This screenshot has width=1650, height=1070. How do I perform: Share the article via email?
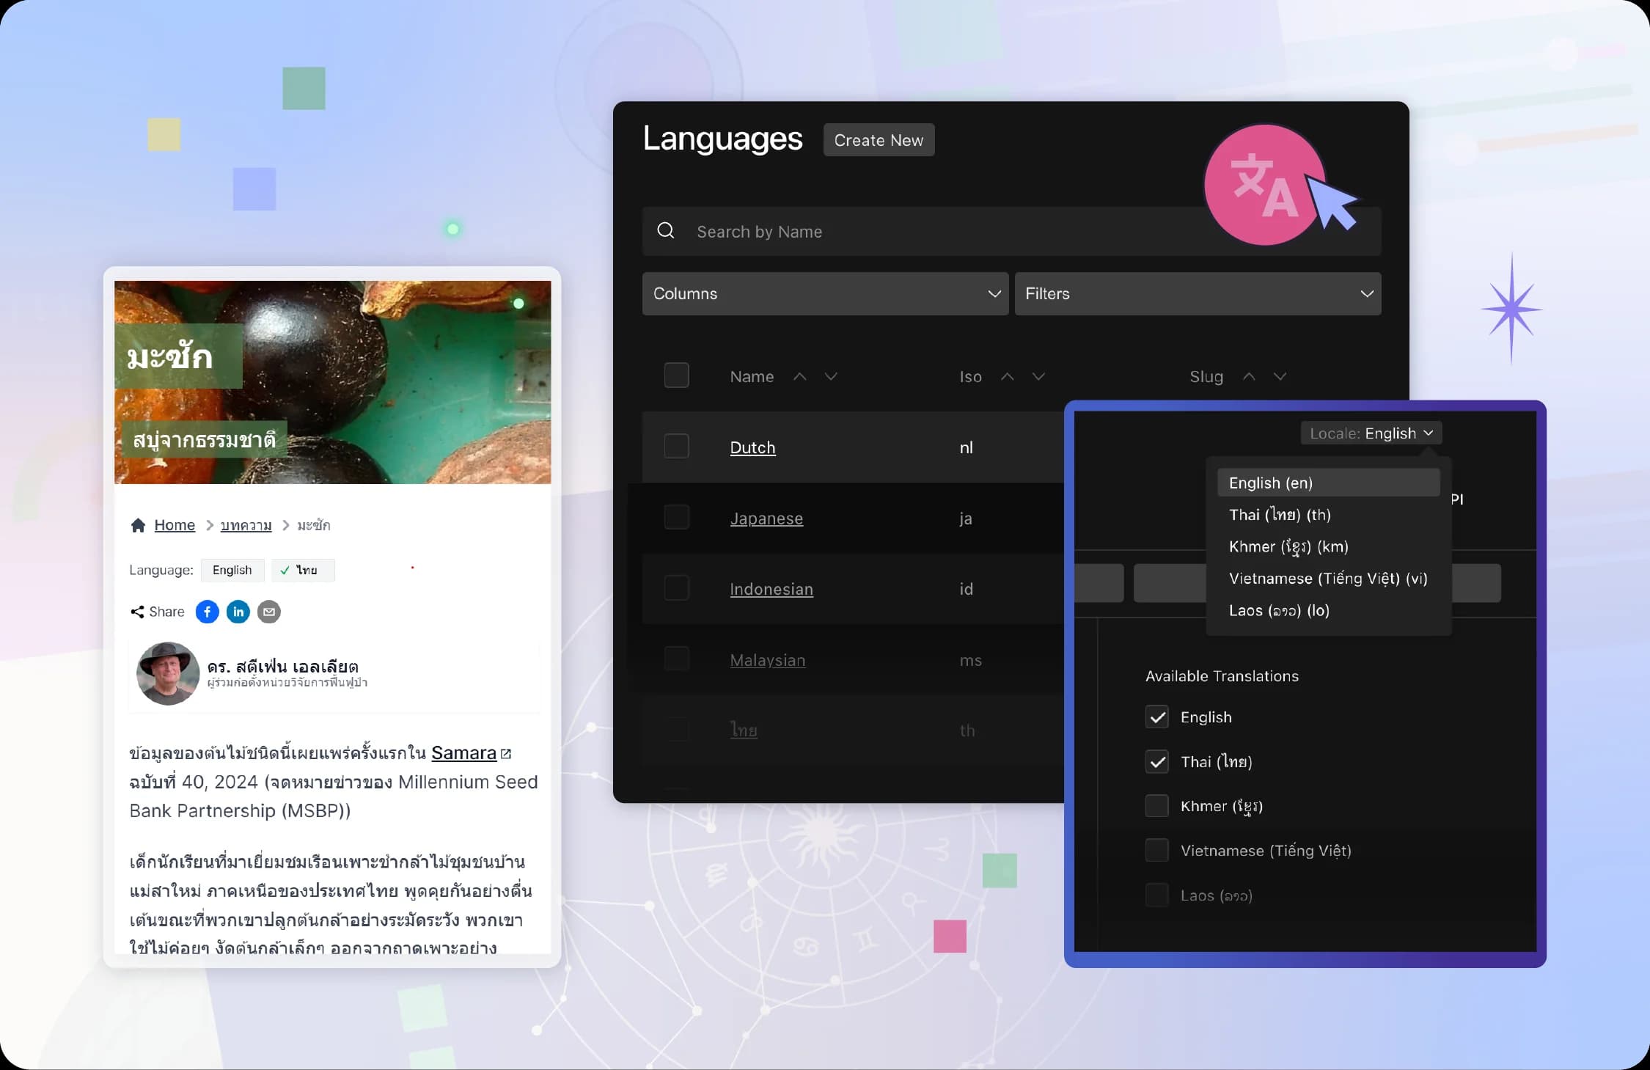(x=268, y=611)
